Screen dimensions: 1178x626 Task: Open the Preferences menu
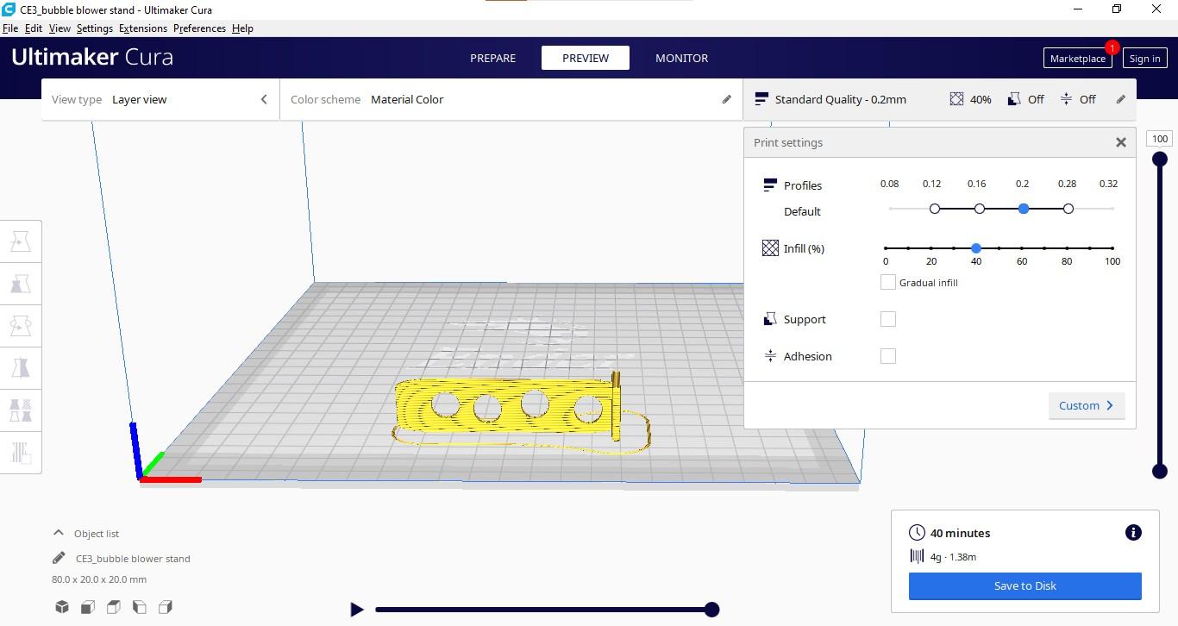[x=199, y=28]
